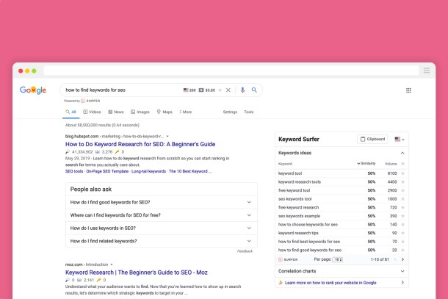Image resolution: width=448 pixels, height=299 pixels.
Task: Switch to the Videos tab
Action: [92, 112]
